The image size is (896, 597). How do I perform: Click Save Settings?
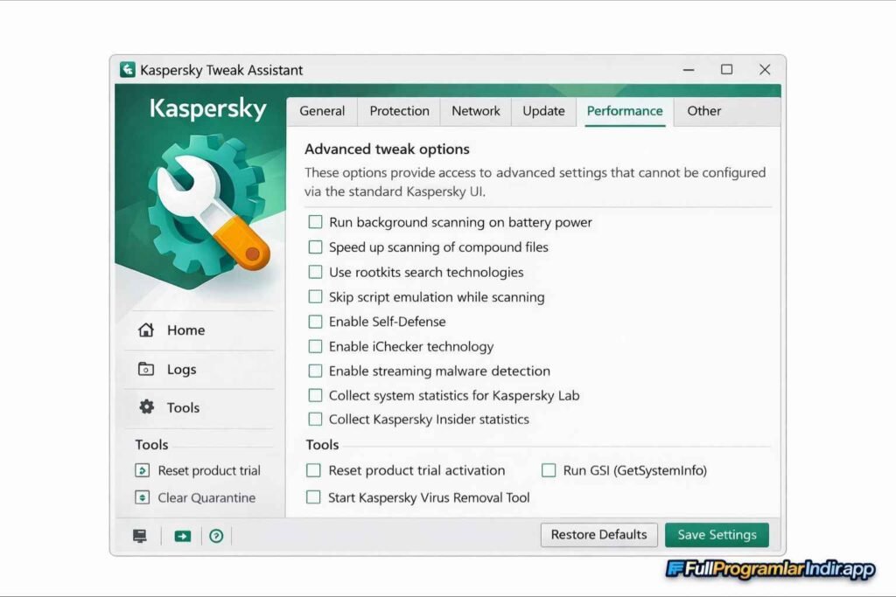[717, 534]
